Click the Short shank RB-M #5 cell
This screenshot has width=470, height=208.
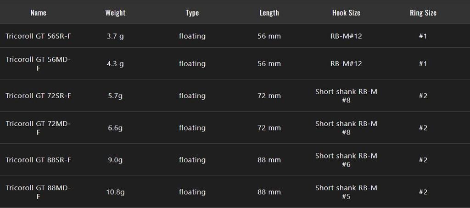346,192
